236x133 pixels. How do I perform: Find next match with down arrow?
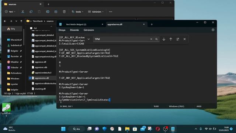(164, 39)
